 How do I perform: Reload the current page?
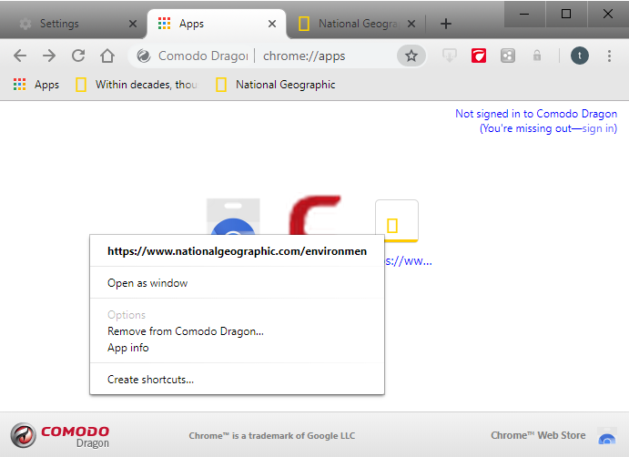coord(78,56)
